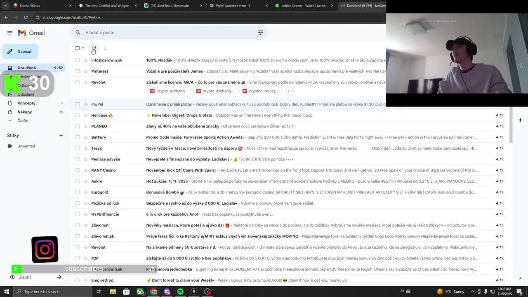Open the RANT Casino November Kick Off email
528x297 pixels.
[289, 170]
